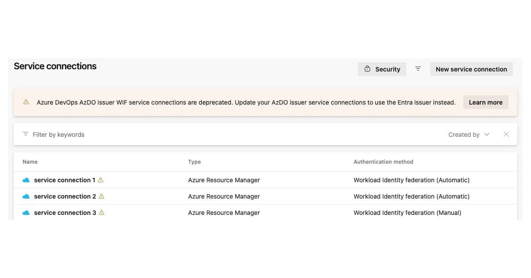Click the lock icon on Security button
This screenshot has width=531, height=278.
click(x=367, y=69)
